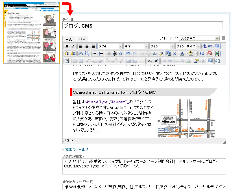The width and height of the screenshot is (231, 192).
Task: Insert numbered list
Action: pos(101,53)
